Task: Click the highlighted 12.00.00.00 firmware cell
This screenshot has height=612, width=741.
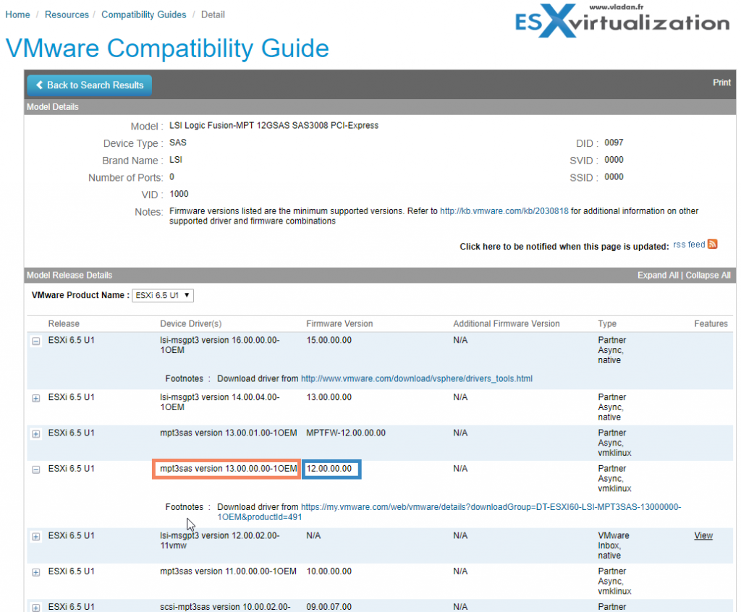Action: (331, 469)
